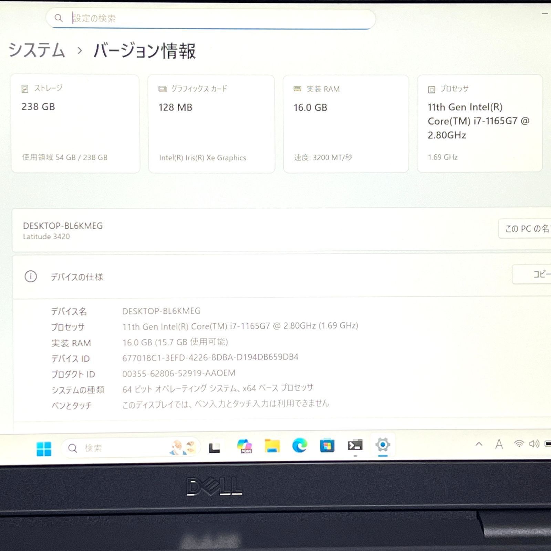This screenshot has width=551, height=551.
Task: Open the プロセッサ i7-1165G7 card
Action: pyautogui.click(x=480, y=123)
